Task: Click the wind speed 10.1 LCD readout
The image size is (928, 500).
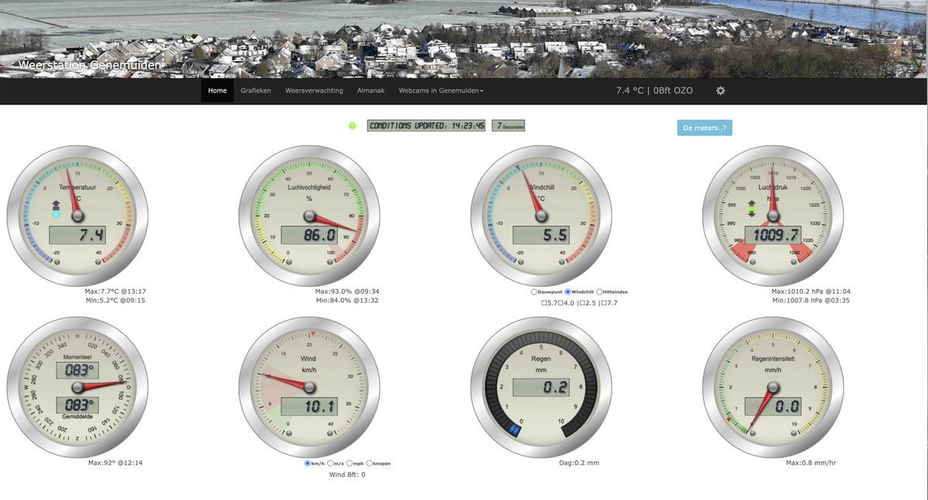Action: (x=309, y=406)
